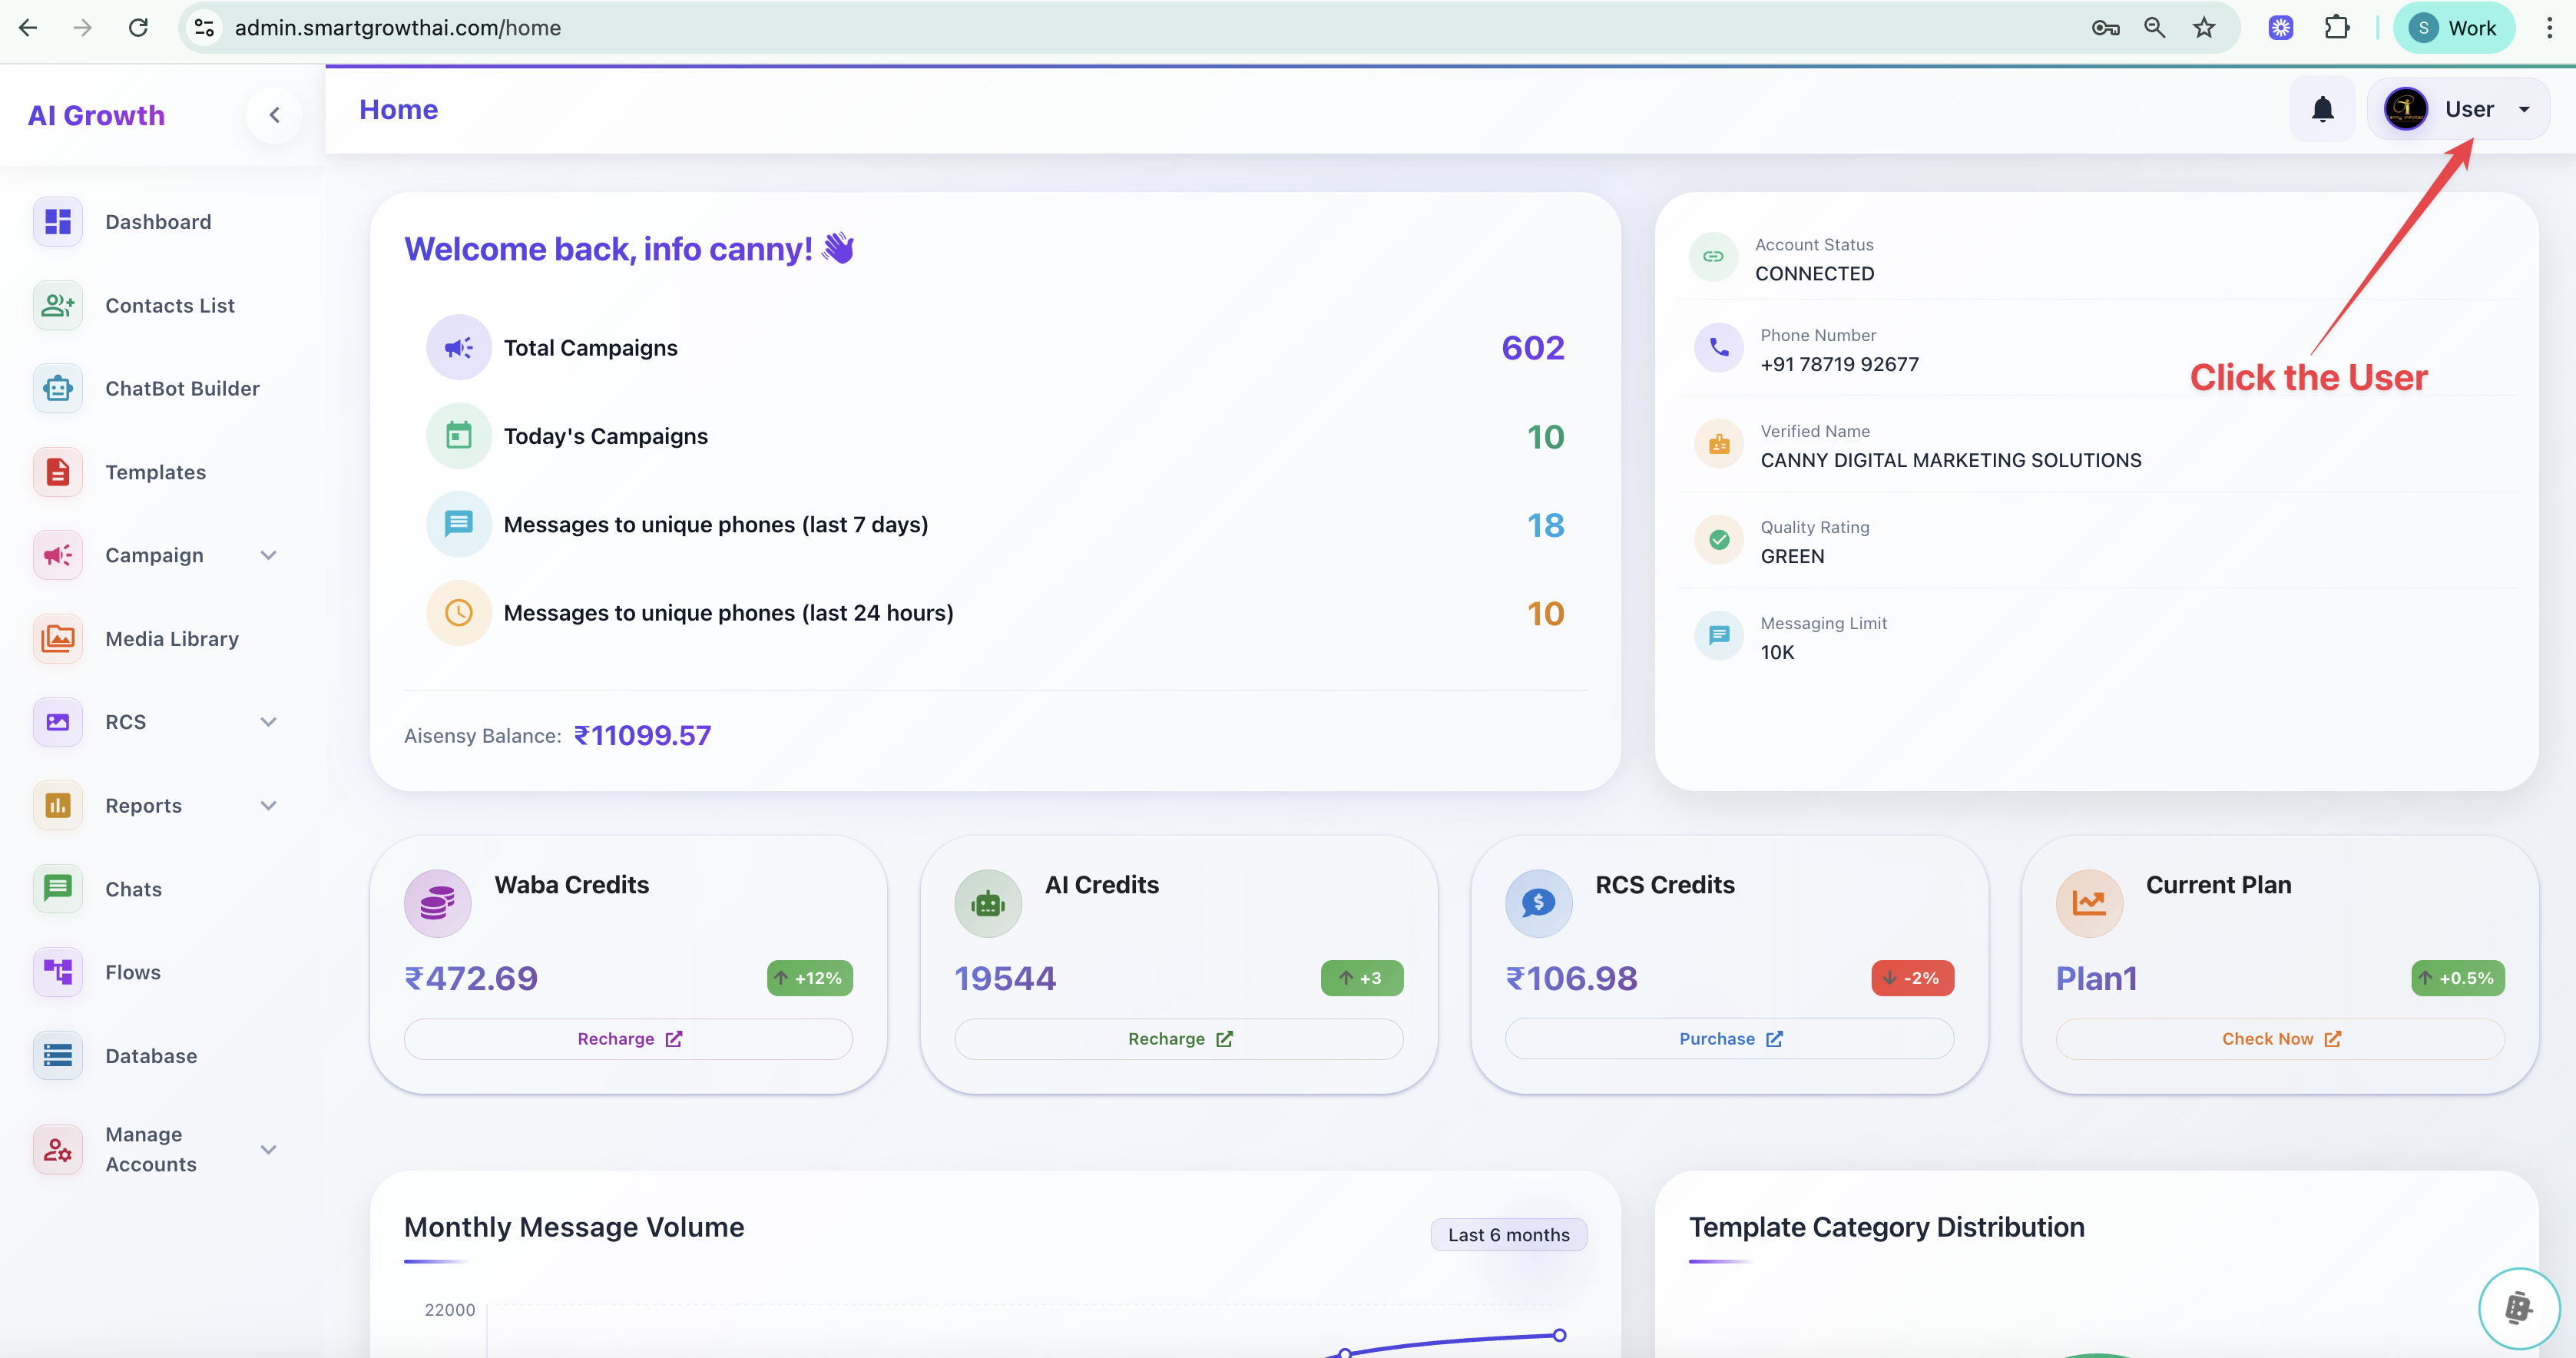2576x1358 pixels.
Task: Click Purchase for RCS Credits
Action: 1729,1039
